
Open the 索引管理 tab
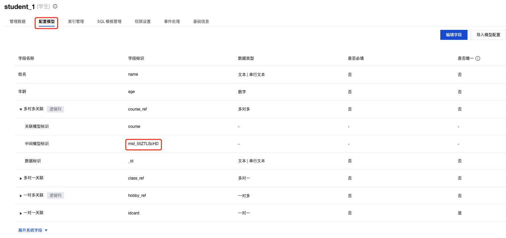pos(76,21)
